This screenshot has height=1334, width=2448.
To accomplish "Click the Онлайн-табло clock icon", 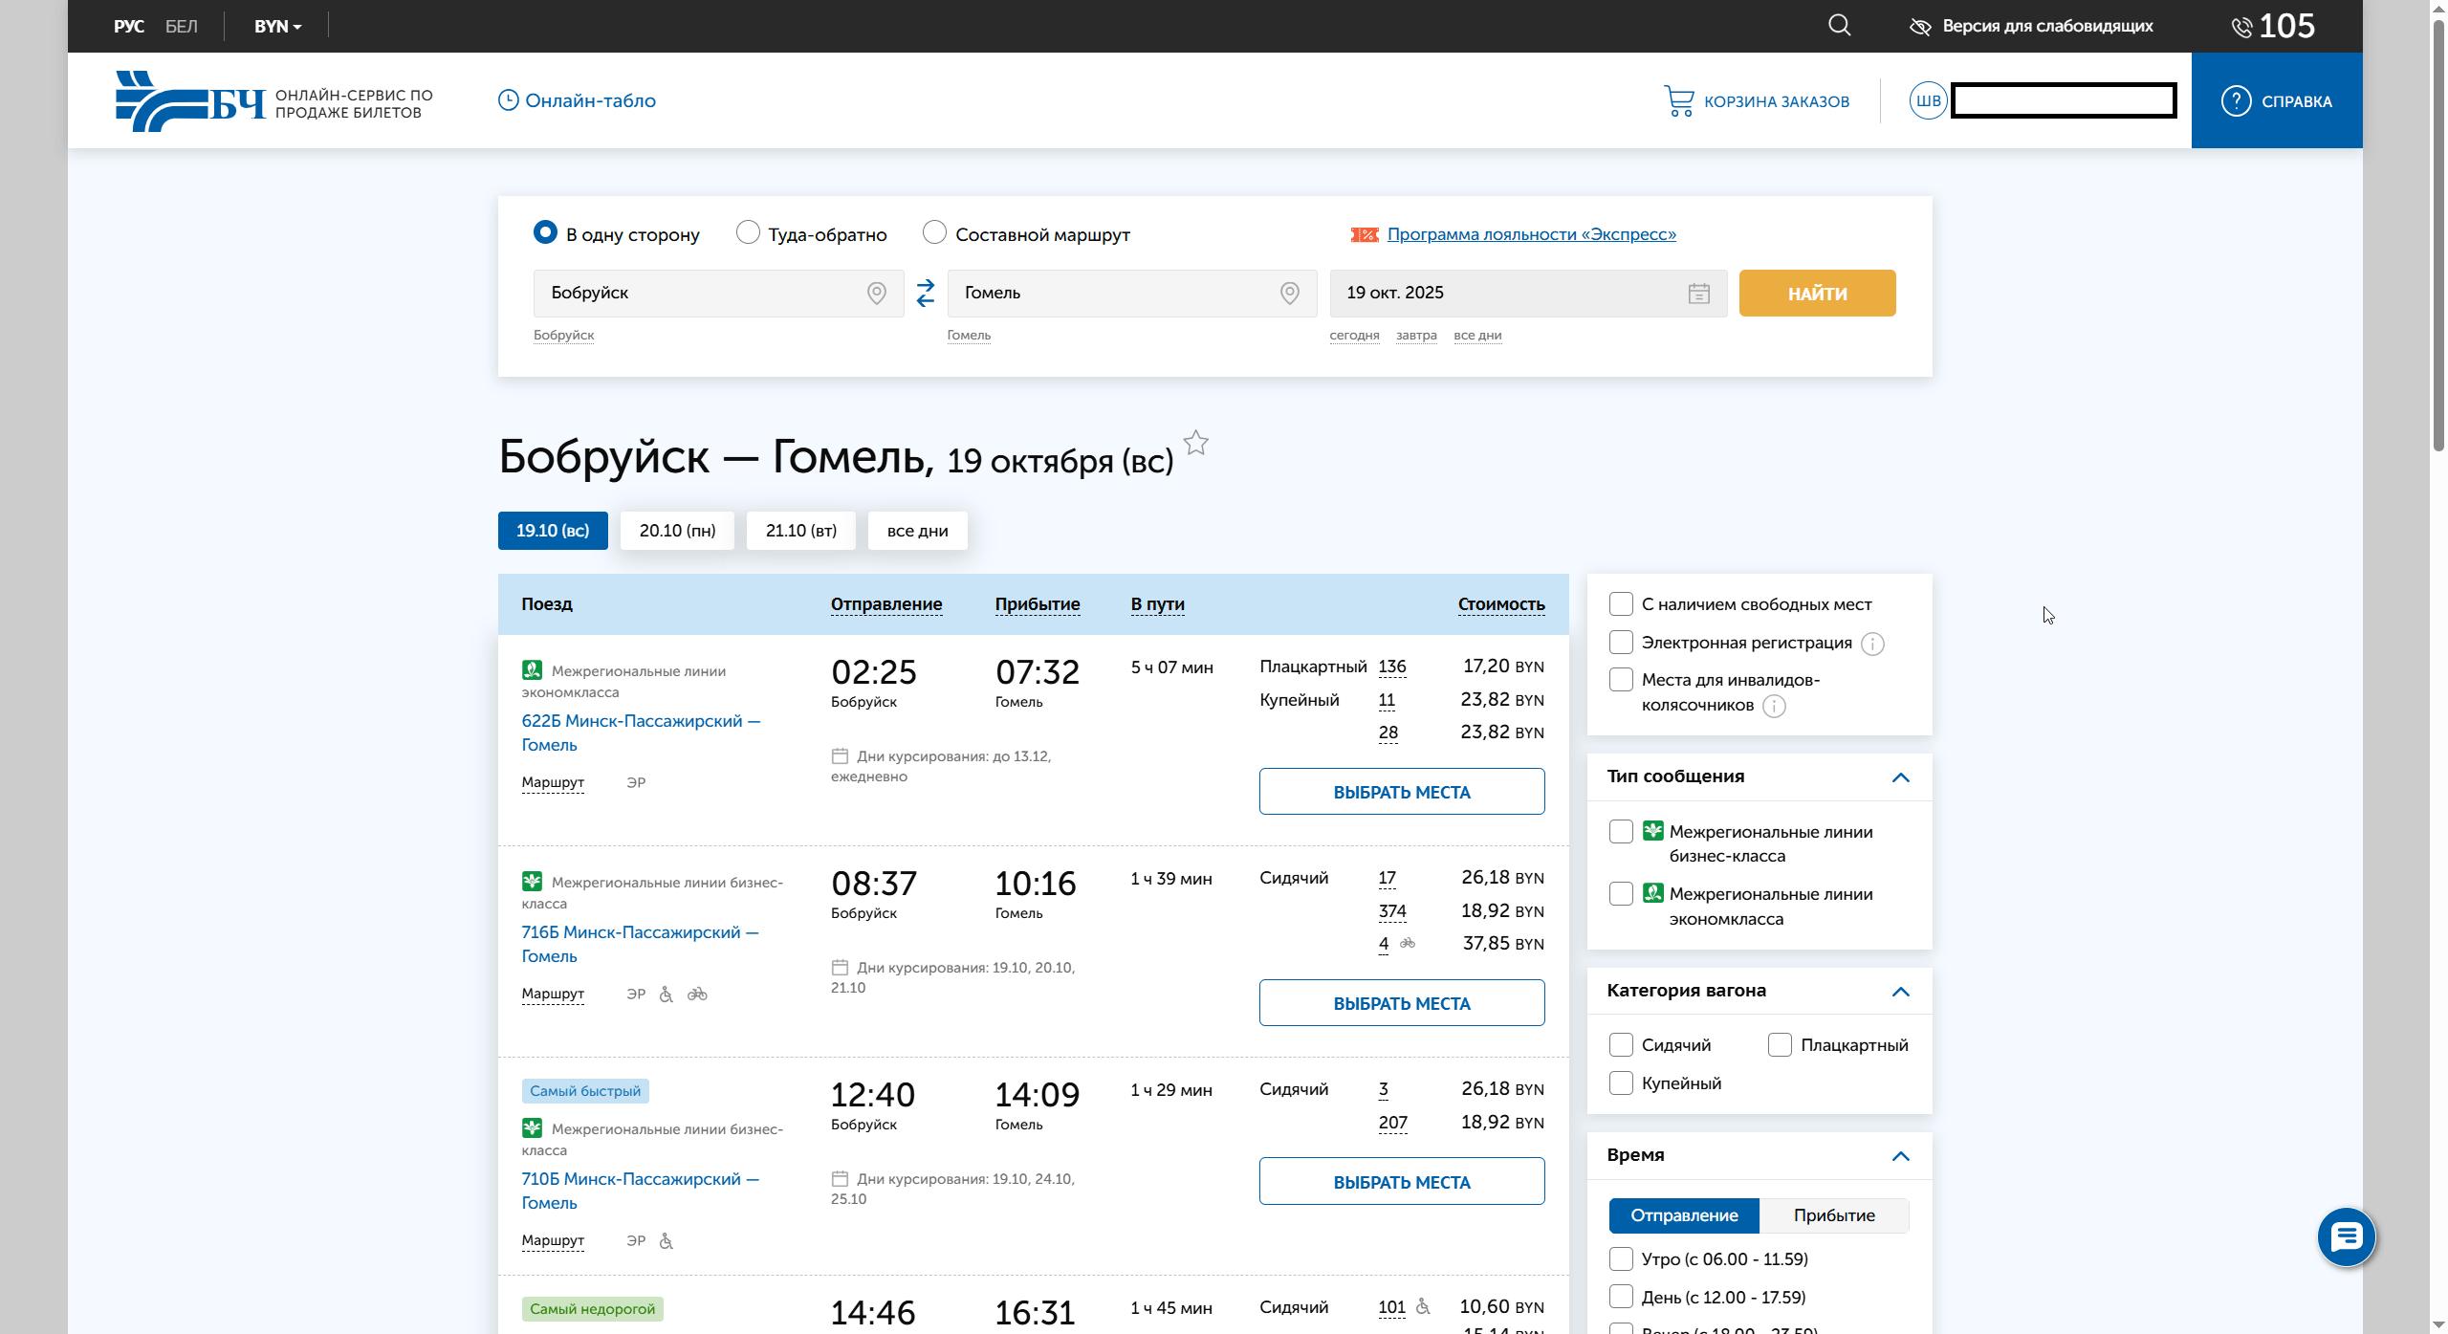I will pos(508,100).
